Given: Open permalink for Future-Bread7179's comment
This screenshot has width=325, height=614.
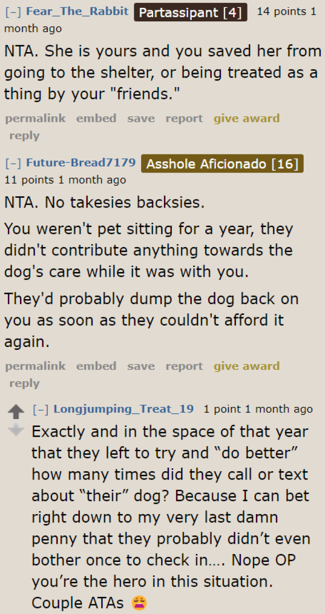Looking at the screenshot, I should point(35,366).
